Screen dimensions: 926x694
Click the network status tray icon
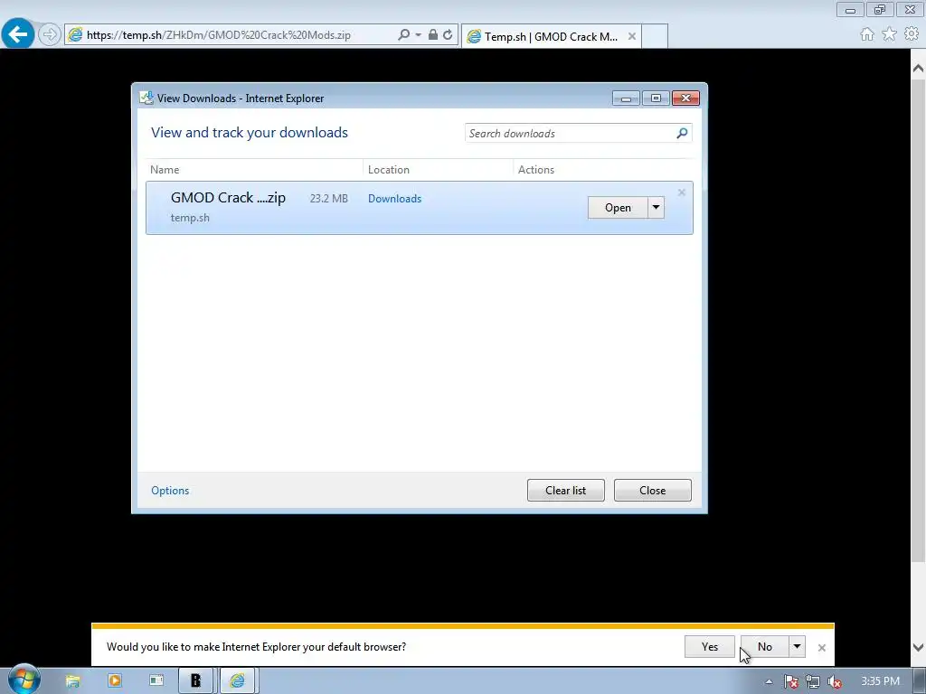[813, 681]
